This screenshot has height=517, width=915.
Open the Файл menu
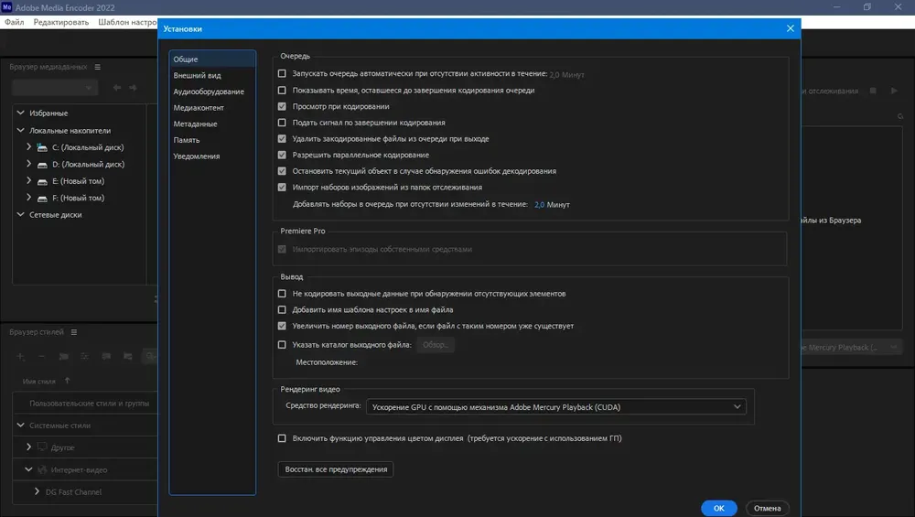[x=15, y=22]
